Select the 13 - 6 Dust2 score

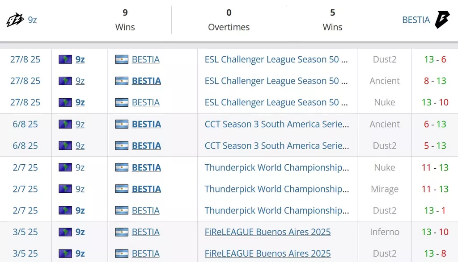pyautogui.click(x=435, y=59)
